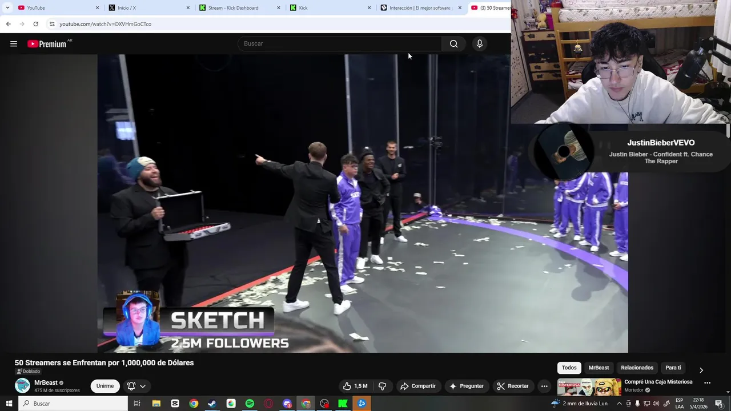Select the MrBeast filter chip
The width and height of the screenshot is (731, 411).
599,368
